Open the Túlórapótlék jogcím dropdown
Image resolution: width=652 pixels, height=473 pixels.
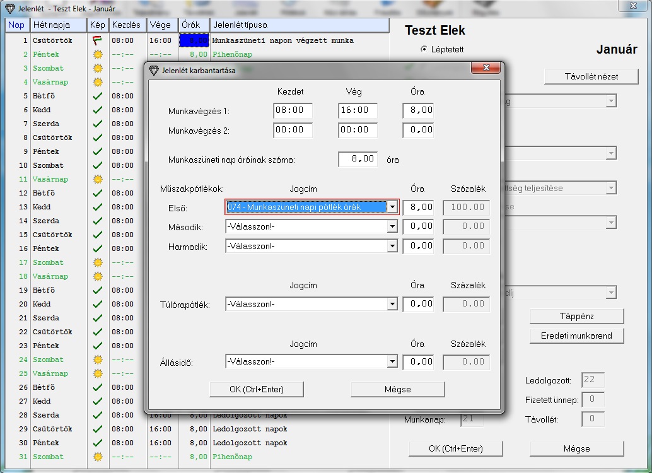click(x=392, y=305)
